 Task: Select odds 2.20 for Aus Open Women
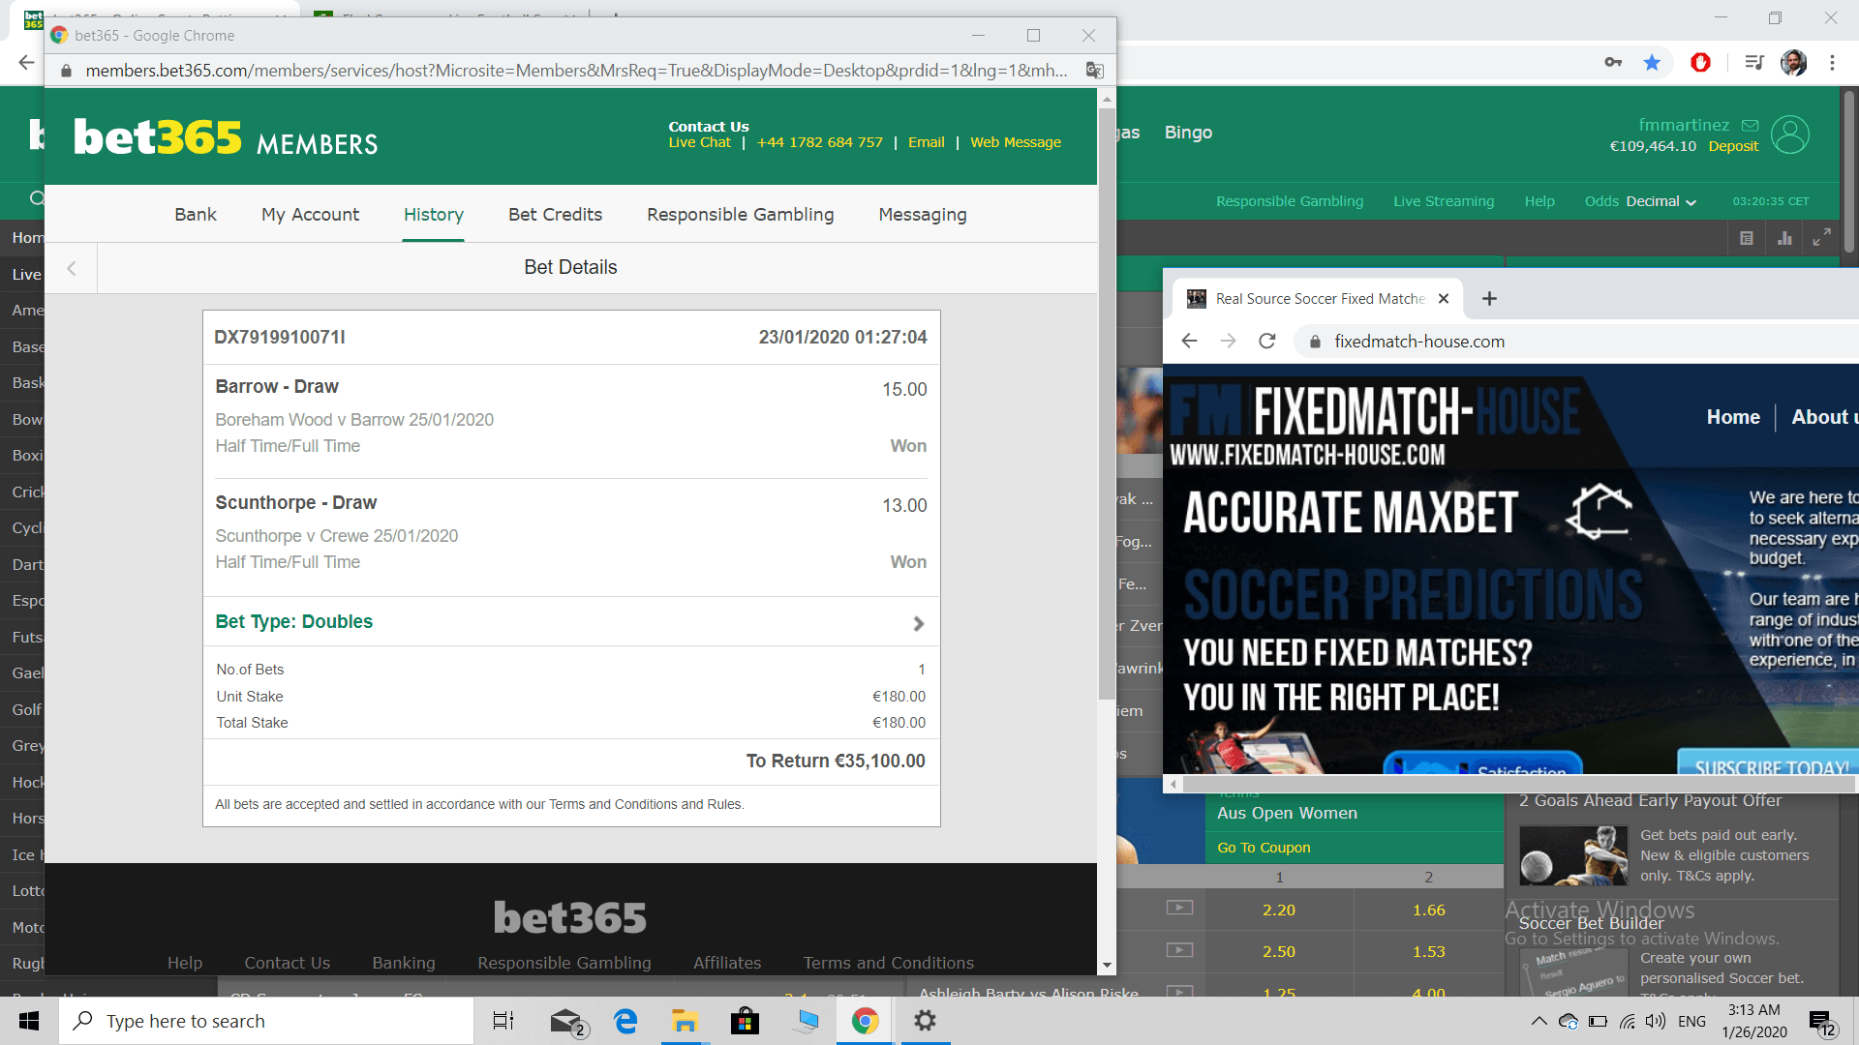[1279, 910]
